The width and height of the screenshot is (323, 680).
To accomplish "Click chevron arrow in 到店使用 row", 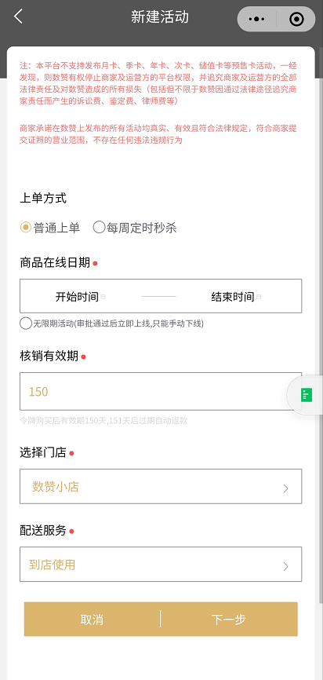I will coord(286,566).
